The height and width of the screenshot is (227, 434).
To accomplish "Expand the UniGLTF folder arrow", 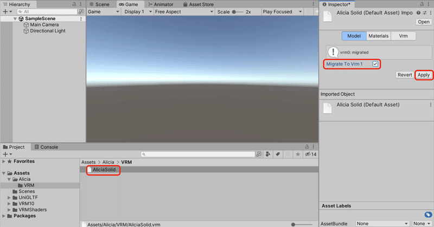I will pyautogui.click(x=9, y=197).
